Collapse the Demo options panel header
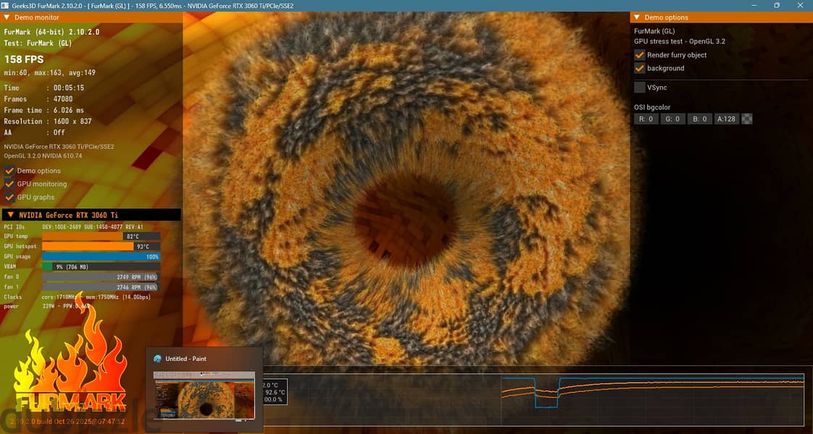 click(x=637, y=17)
